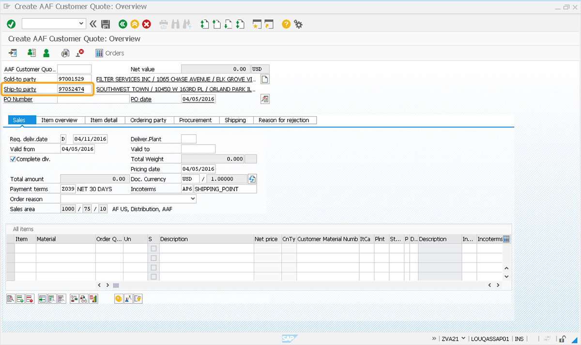581x345 pixels.
Task: Expand the status bar double-arrow
Action: coord(434,339)
